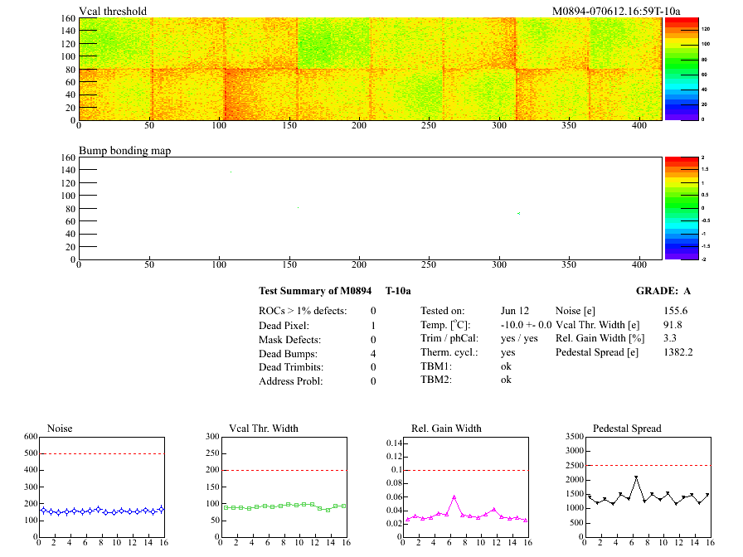Click the "Test Summary of M0894" heading
The image size is (743, 557).
pos(311,291)
